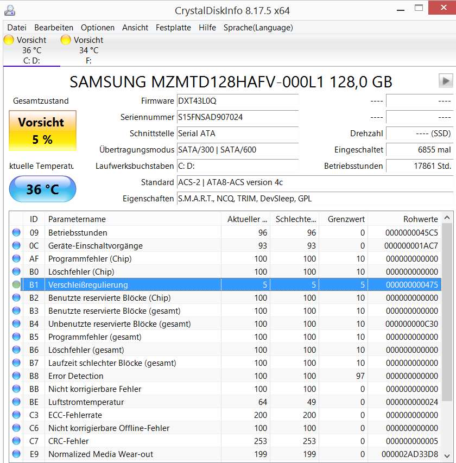456x463 pixels.
Task: Open the Hilfe menu
Action: tap(207, 28)
